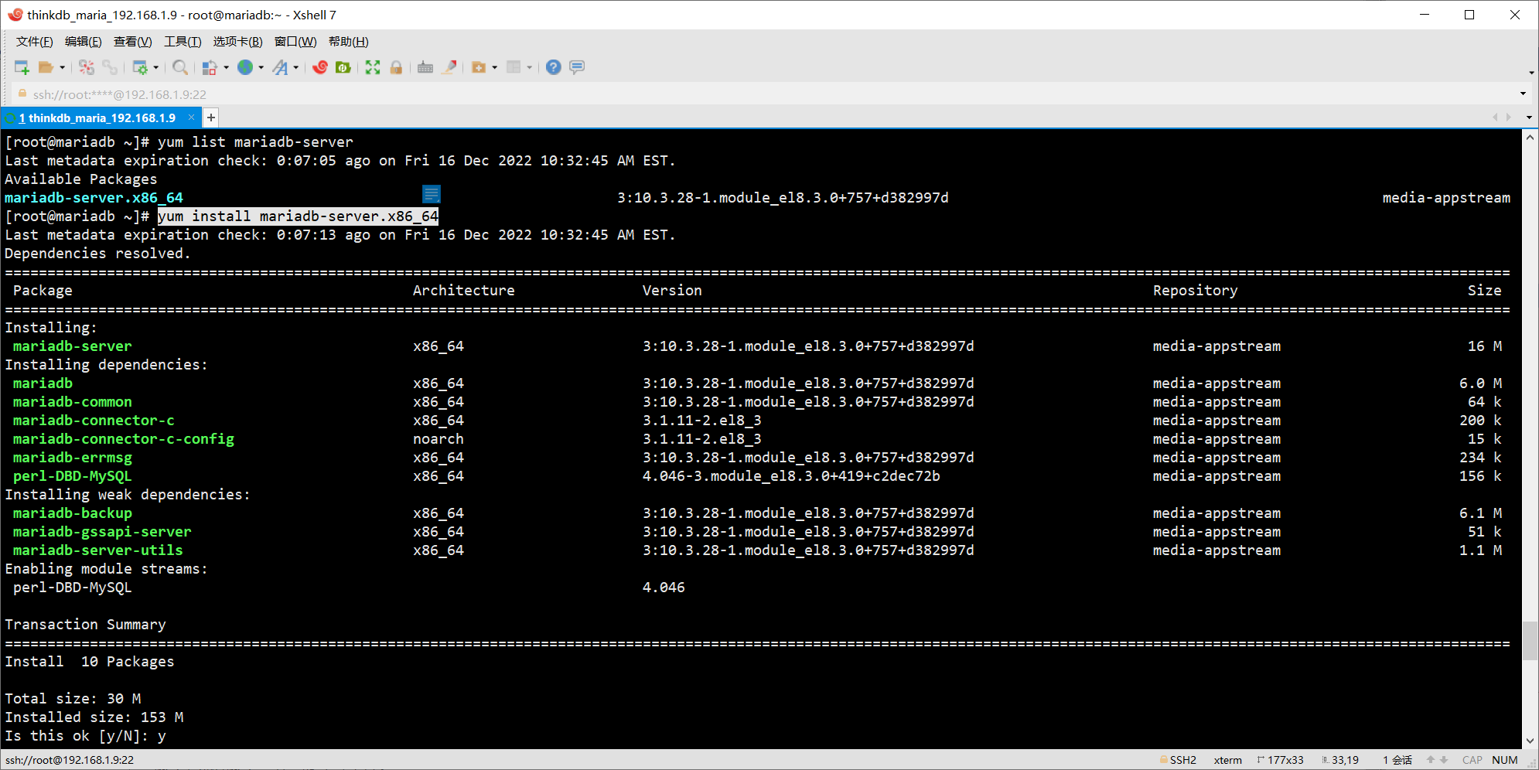Click the globe encoding icon
This screenshot has width=1539, height=770.
pyautogui.click(x=245, y=67)
